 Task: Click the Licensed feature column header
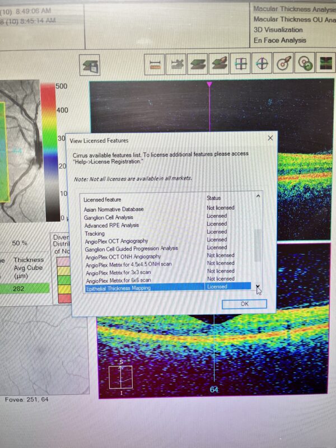[102, 199]
